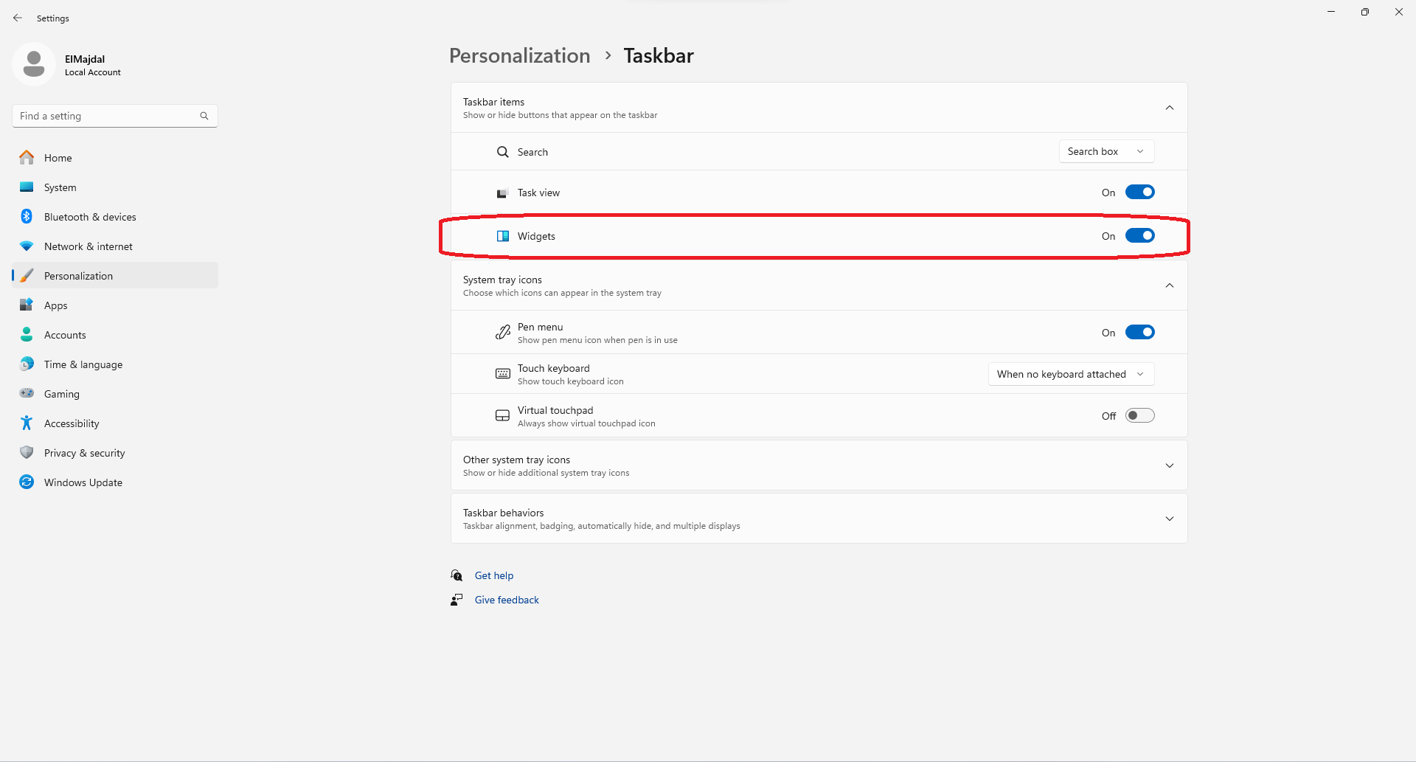The height and width of the screenshot is (762, 1416).
Task: Click the magnifier icon in Find a setting
Action: point(204,116)
